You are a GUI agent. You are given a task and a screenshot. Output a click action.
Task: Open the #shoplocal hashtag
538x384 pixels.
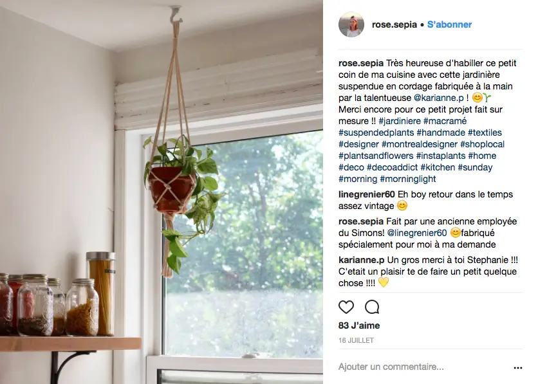click(x=482, y=144)
